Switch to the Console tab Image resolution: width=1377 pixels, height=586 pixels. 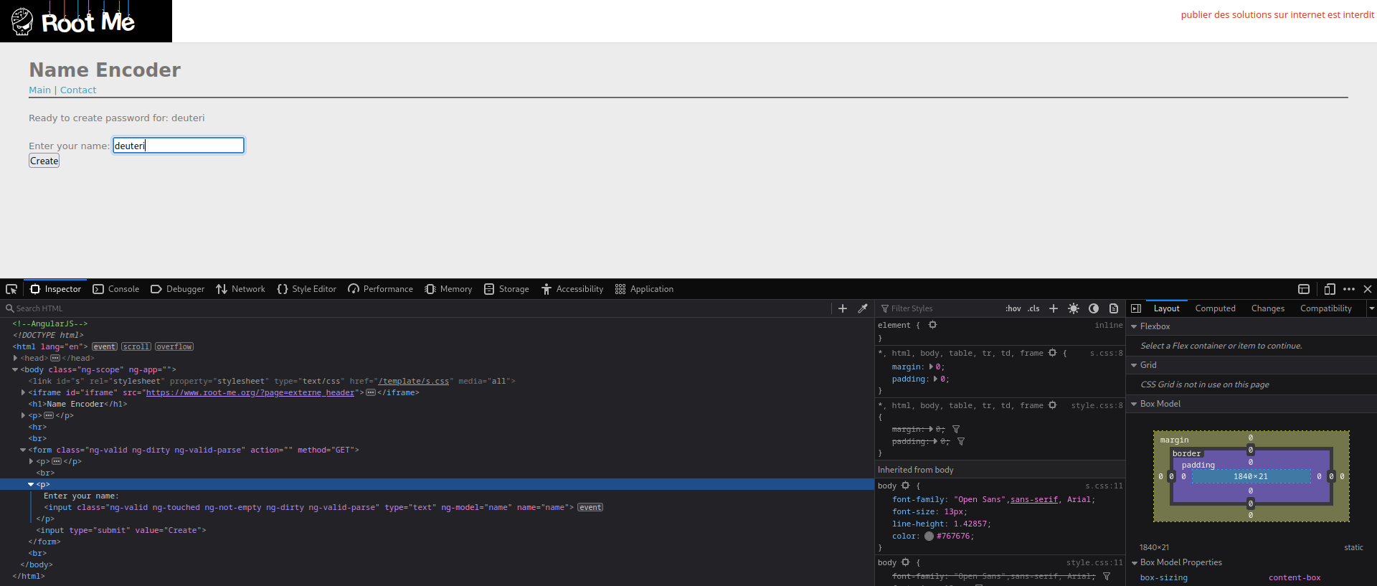tap(116, 289)
